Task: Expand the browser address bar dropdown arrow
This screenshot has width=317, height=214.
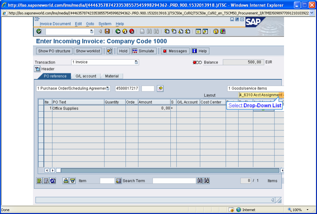Action: tap(312, 13)
